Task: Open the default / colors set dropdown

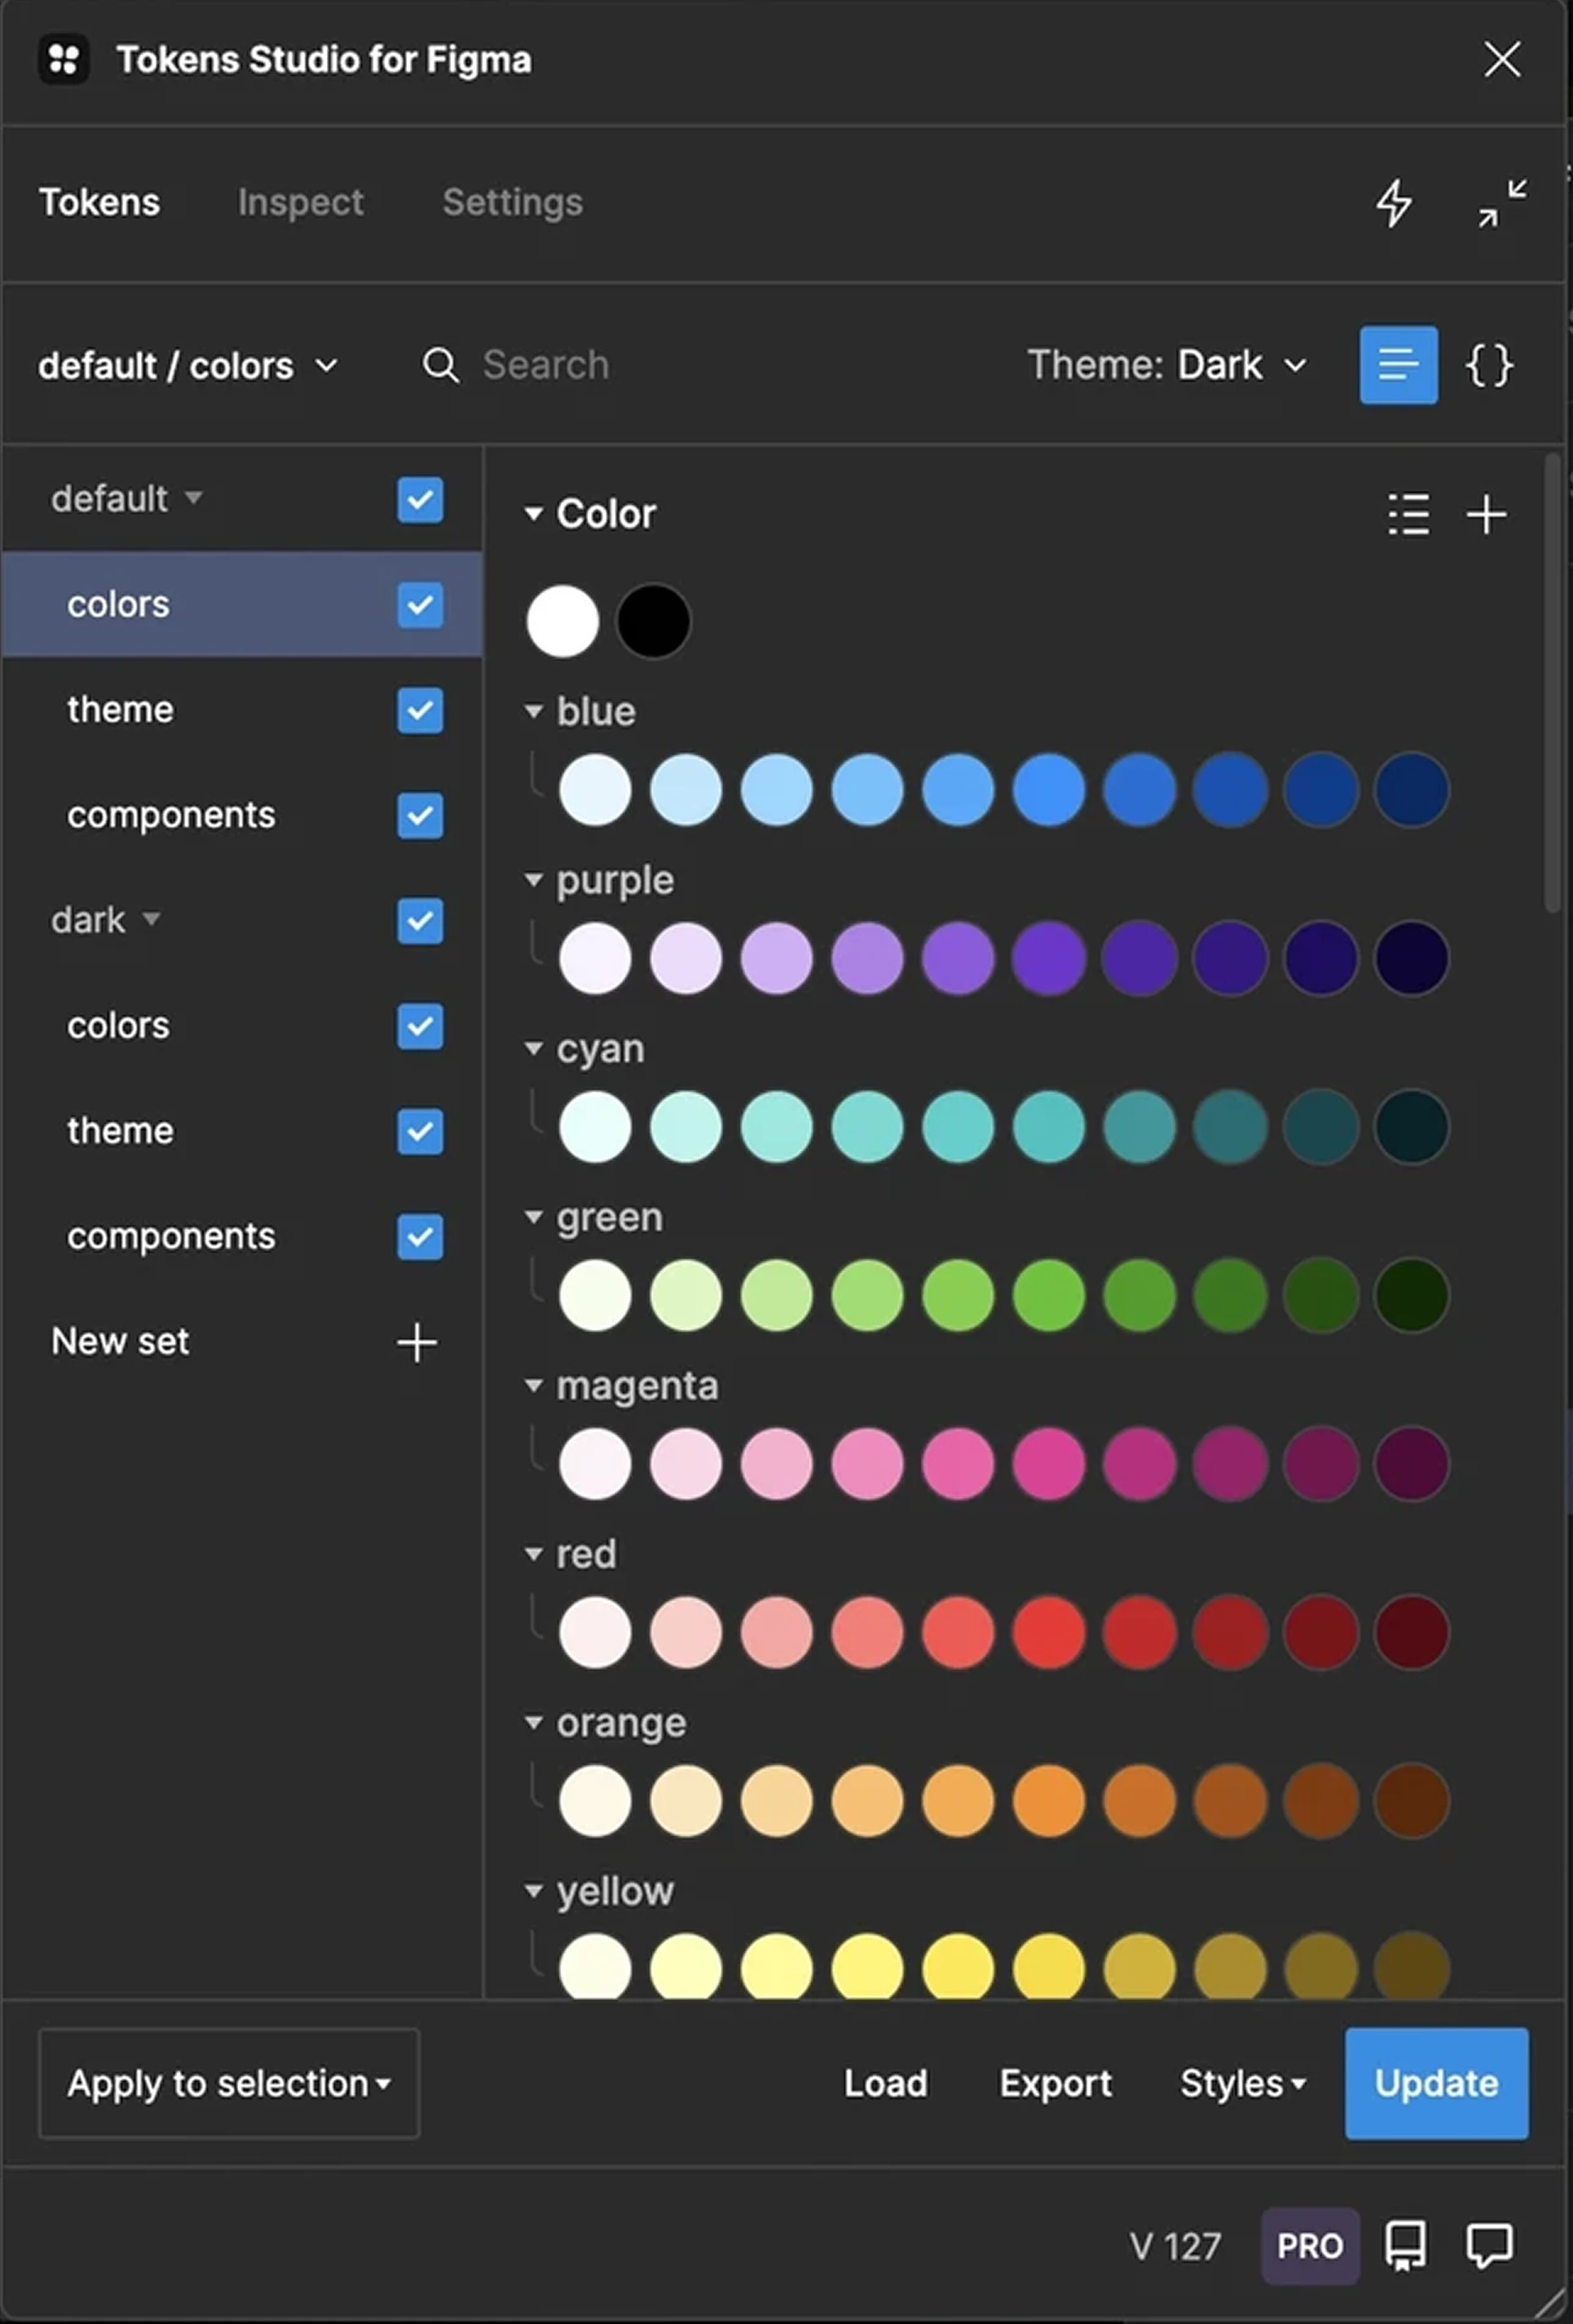Action: (187, 366)
